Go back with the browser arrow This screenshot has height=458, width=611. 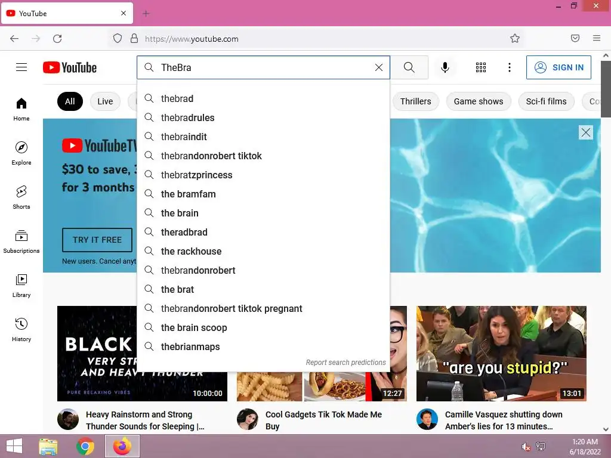tap(14, 39)
